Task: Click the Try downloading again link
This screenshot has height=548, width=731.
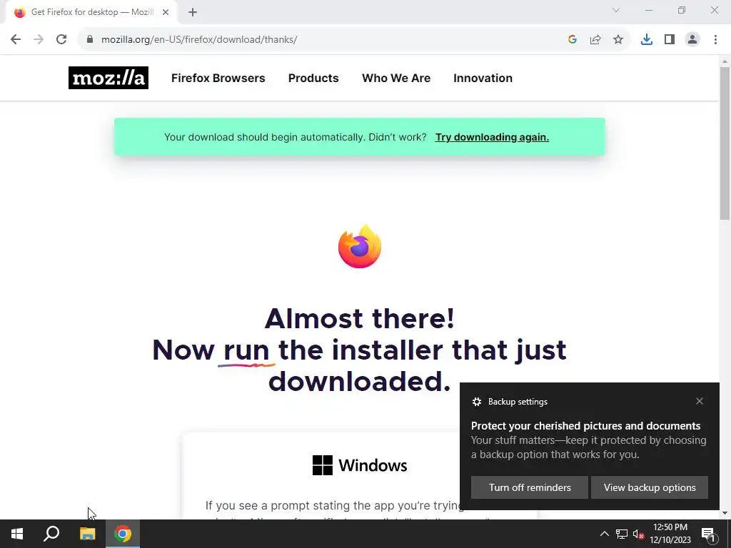Action: pos(493,137)
